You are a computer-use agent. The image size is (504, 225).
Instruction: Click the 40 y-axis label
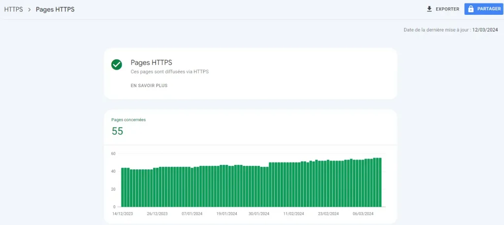tap(113, 171)
